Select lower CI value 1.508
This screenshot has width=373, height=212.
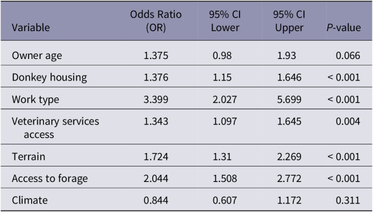tap(225, 179)
